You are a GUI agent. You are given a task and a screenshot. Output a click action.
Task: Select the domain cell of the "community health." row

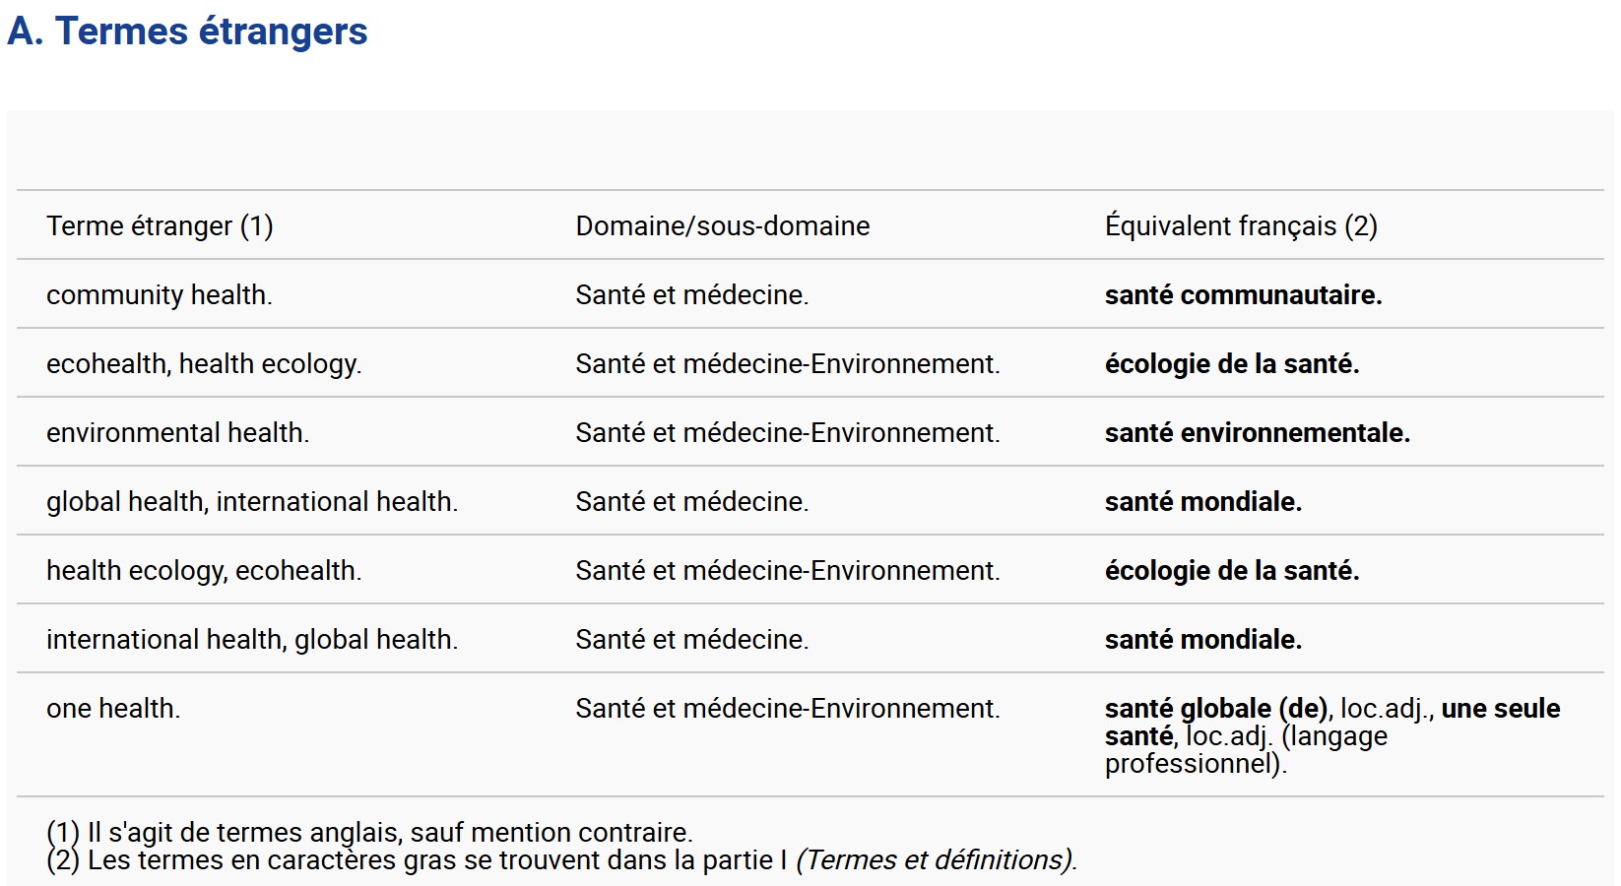[x=692, y=295]
